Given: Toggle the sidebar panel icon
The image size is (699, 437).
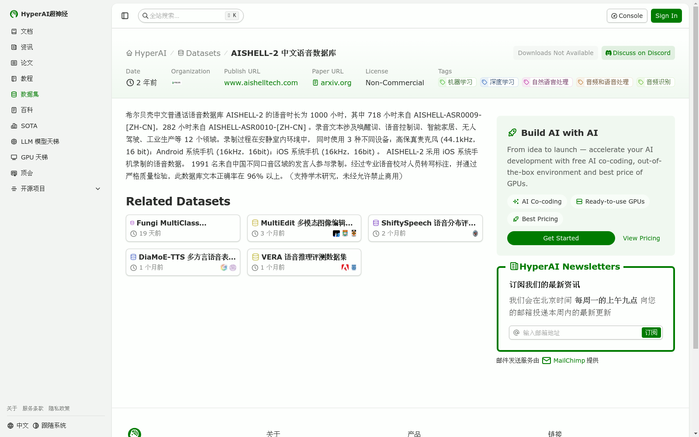Looking at the screenshot, I should (125, 16).
